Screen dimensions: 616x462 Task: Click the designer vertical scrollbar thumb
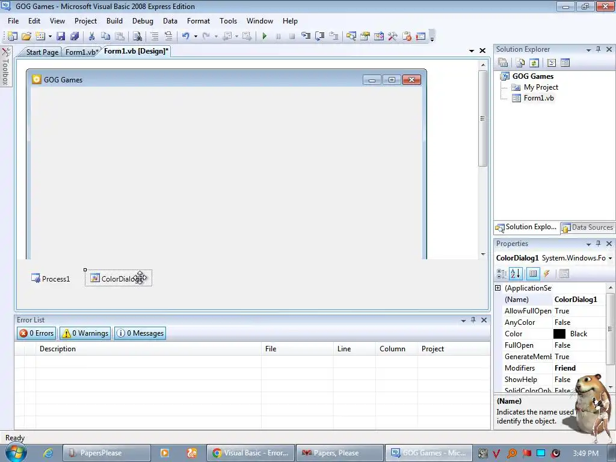482,119
